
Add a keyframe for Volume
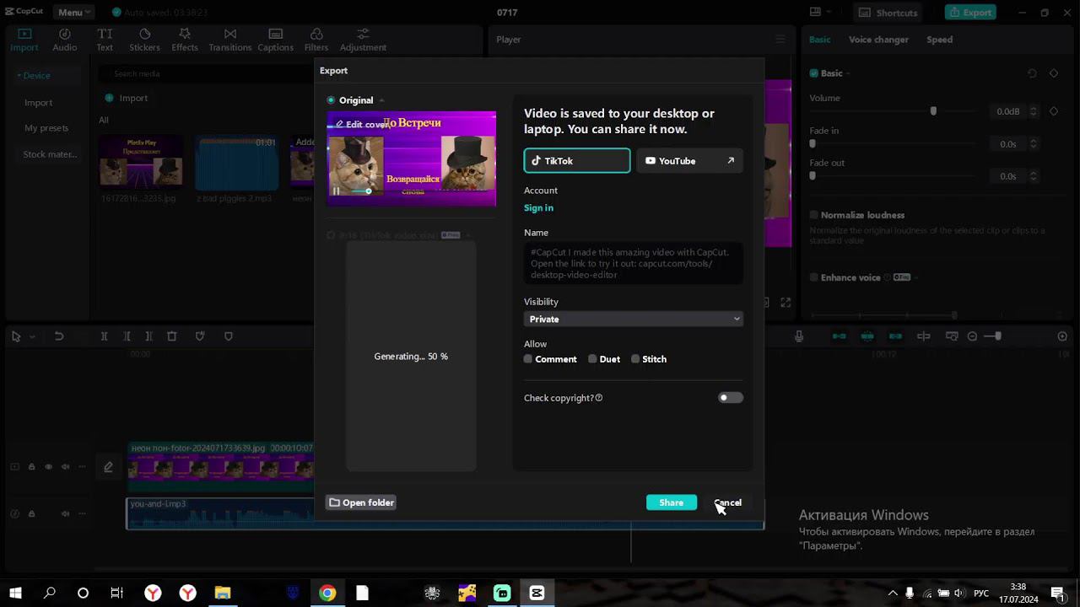[x=1054, y=111]
